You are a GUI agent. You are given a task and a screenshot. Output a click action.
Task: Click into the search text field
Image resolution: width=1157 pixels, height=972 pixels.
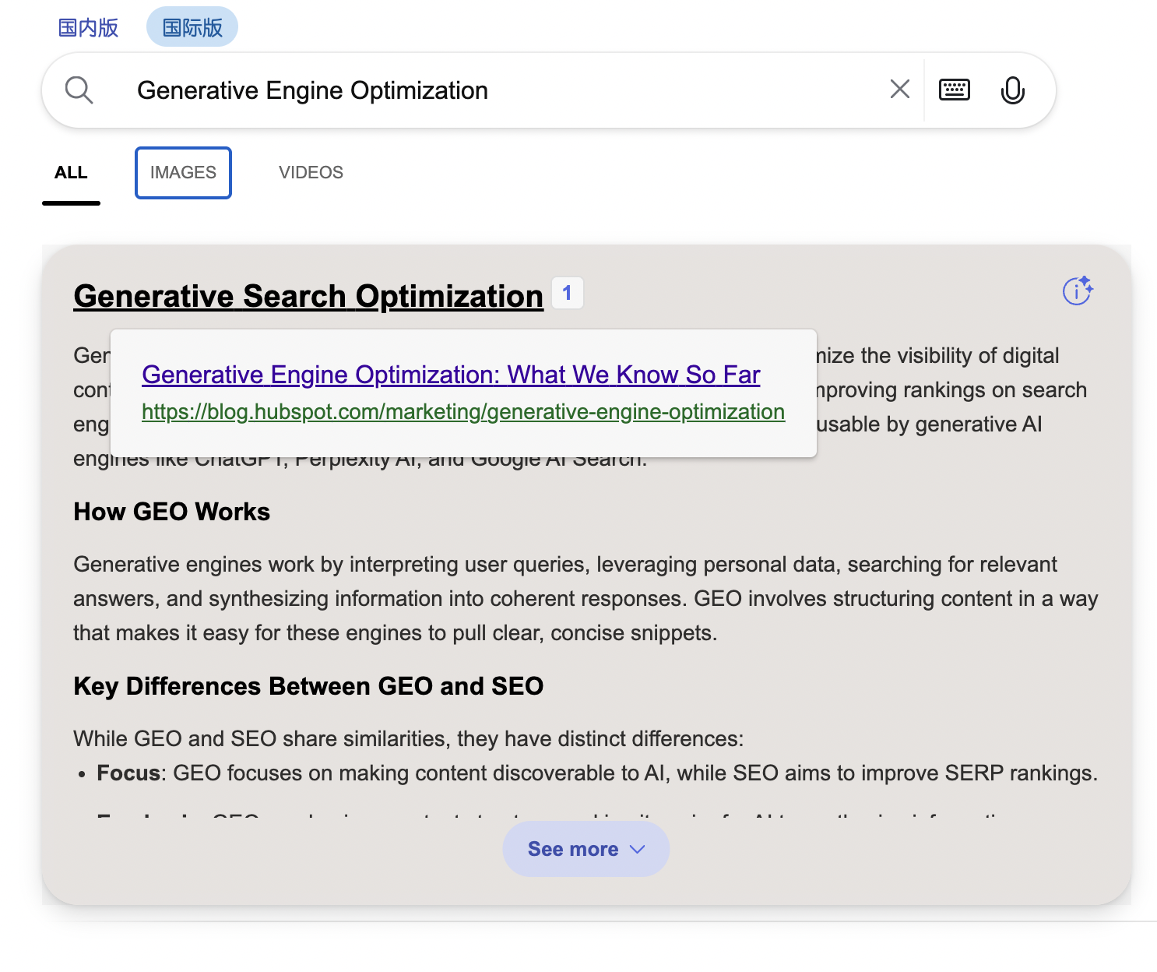498,90
